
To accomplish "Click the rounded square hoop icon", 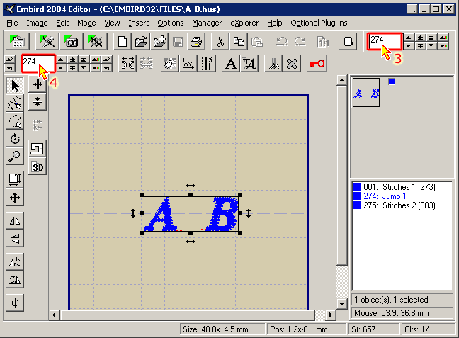I will 348,41.
